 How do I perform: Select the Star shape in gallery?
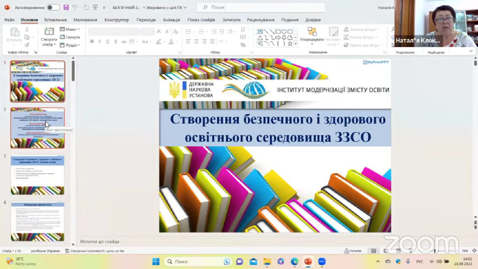click(x=290, y=44)
